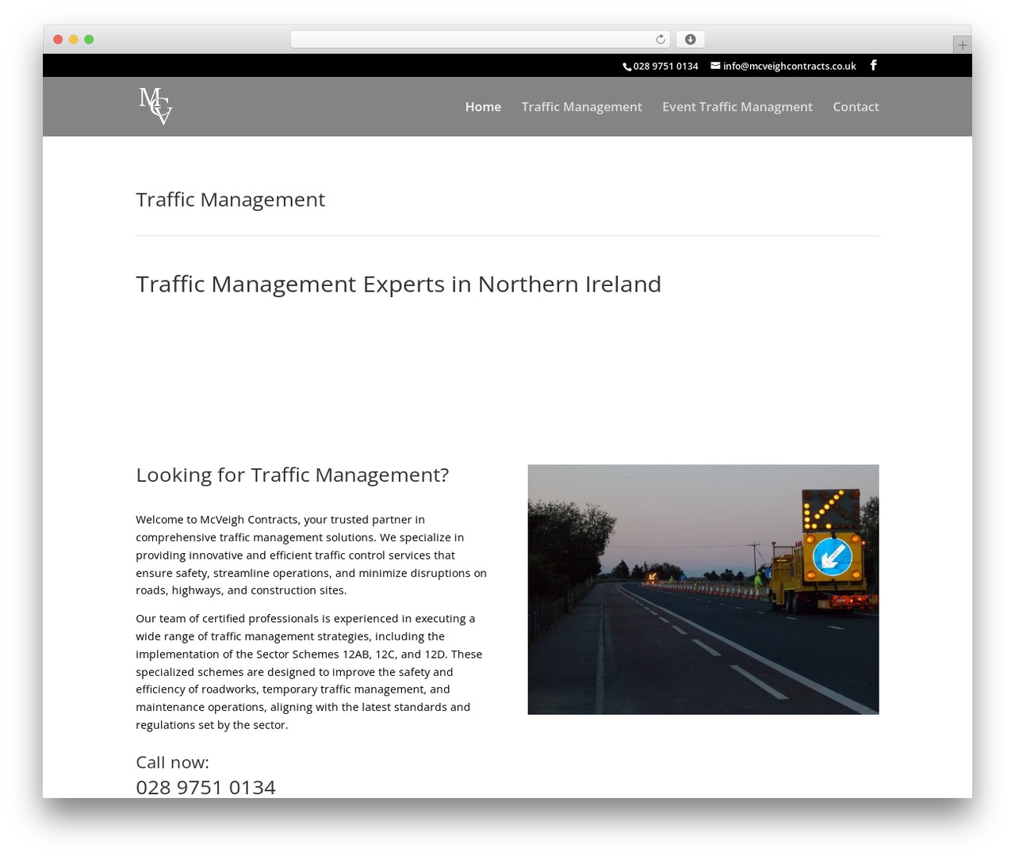Click the paragraph starting Our team of certified professionals
The width and height of the screenshot is (1015, 859).
(x=309, y=671)
